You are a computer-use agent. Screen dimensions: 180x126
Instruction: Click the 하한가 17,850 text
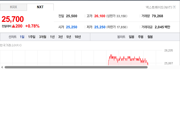pos(117,27)
